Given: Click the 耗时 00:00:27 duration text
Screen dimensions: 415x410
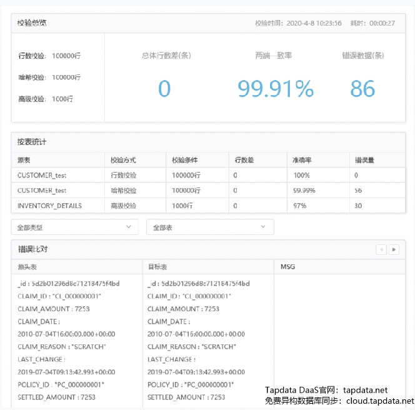Looking at the screenshot, I should point(372,23).
